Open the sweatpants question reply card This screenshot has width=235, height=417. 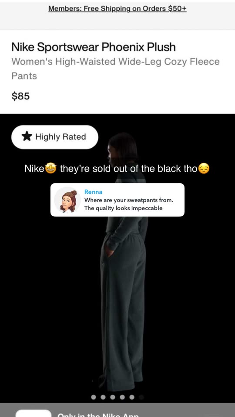point(117,200)
